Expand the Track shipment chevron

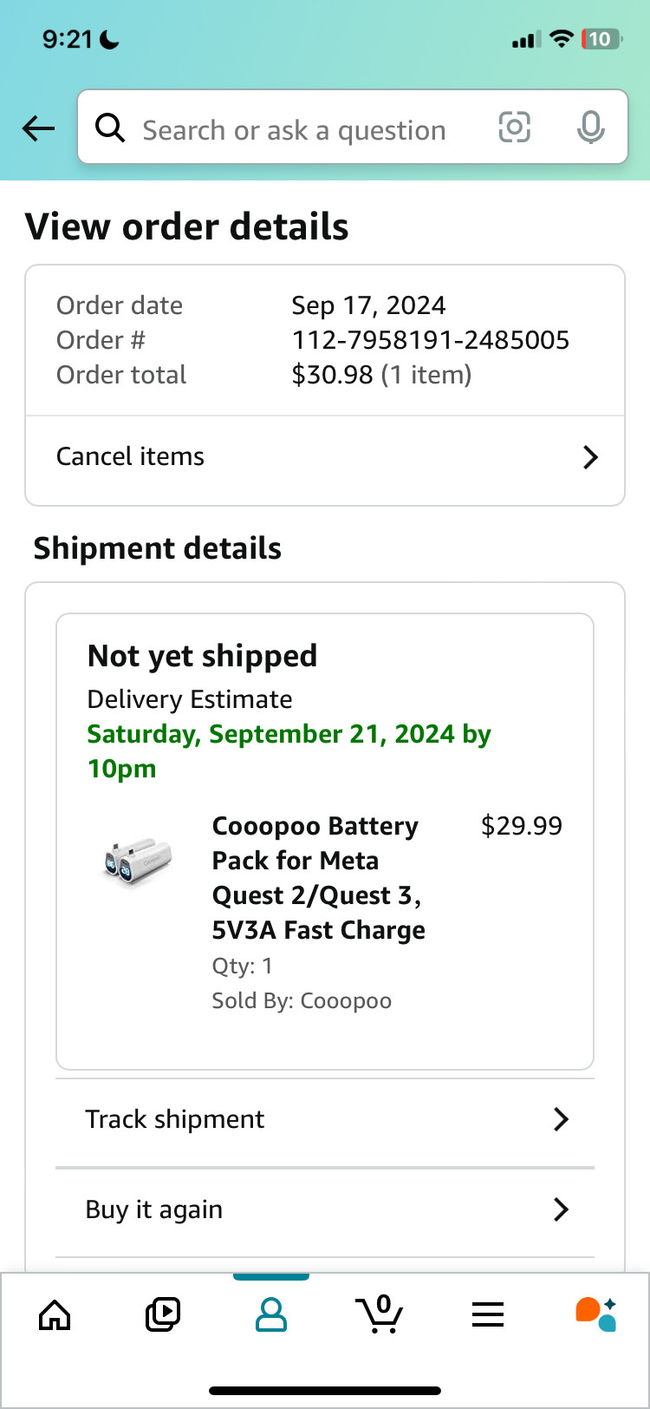click(561, 1119)
